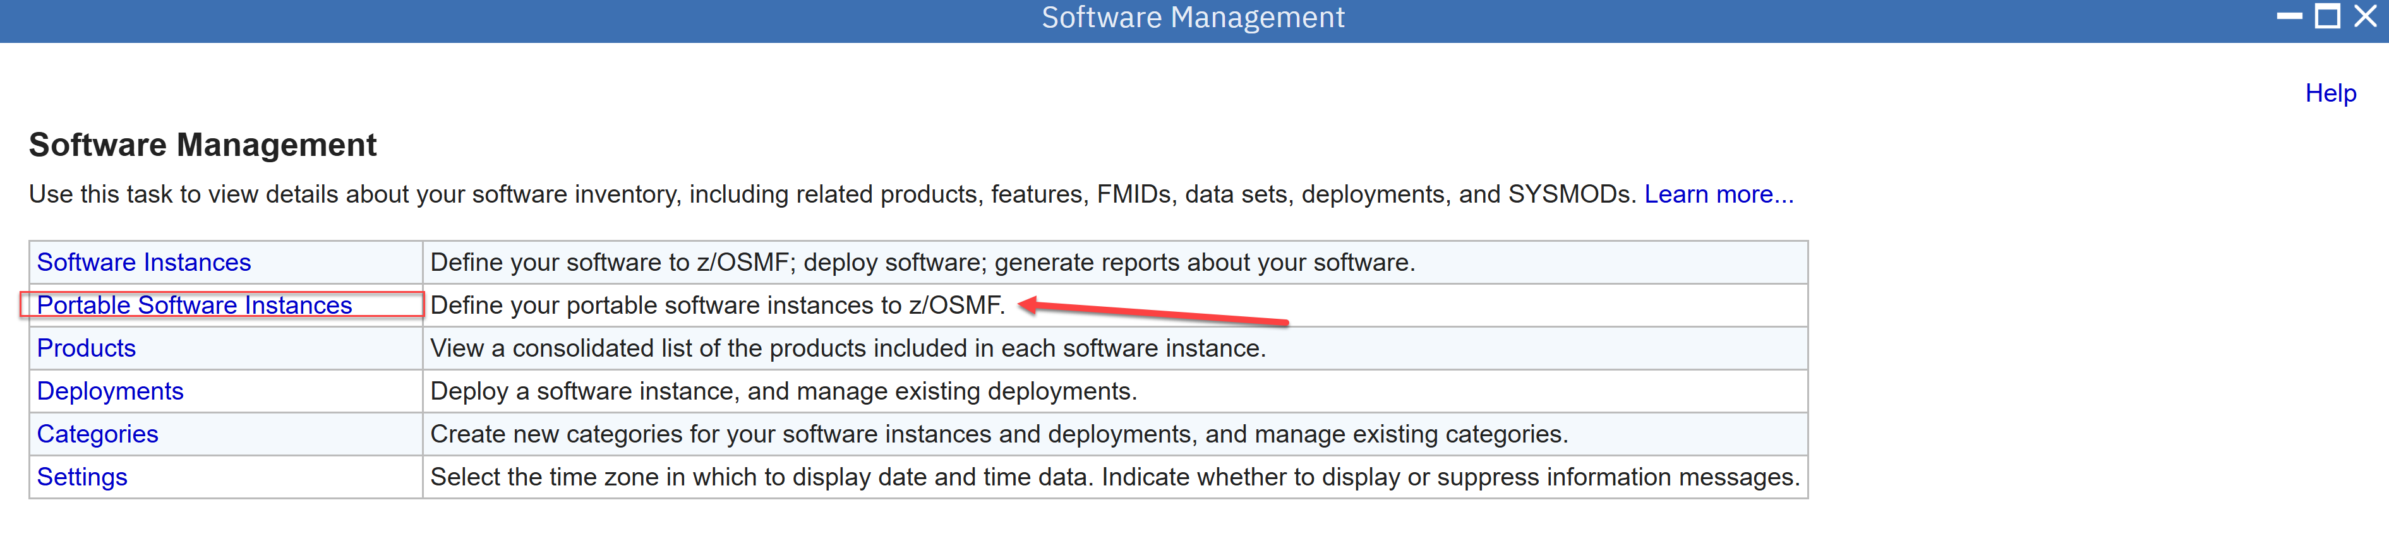Click the Help link at top right
The image size is (2389, 541).
2330,93
